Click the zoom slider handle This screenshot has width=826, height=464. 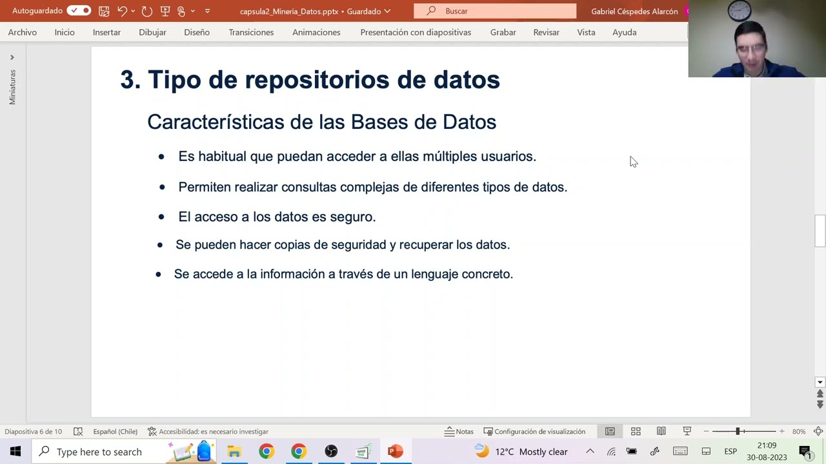(738, 431)
